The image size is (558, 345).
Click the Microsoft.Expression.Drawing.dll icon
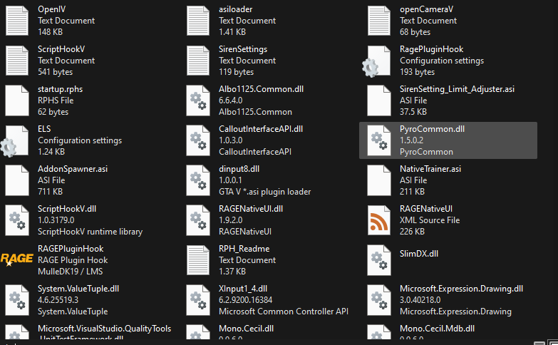pos(378,300)
